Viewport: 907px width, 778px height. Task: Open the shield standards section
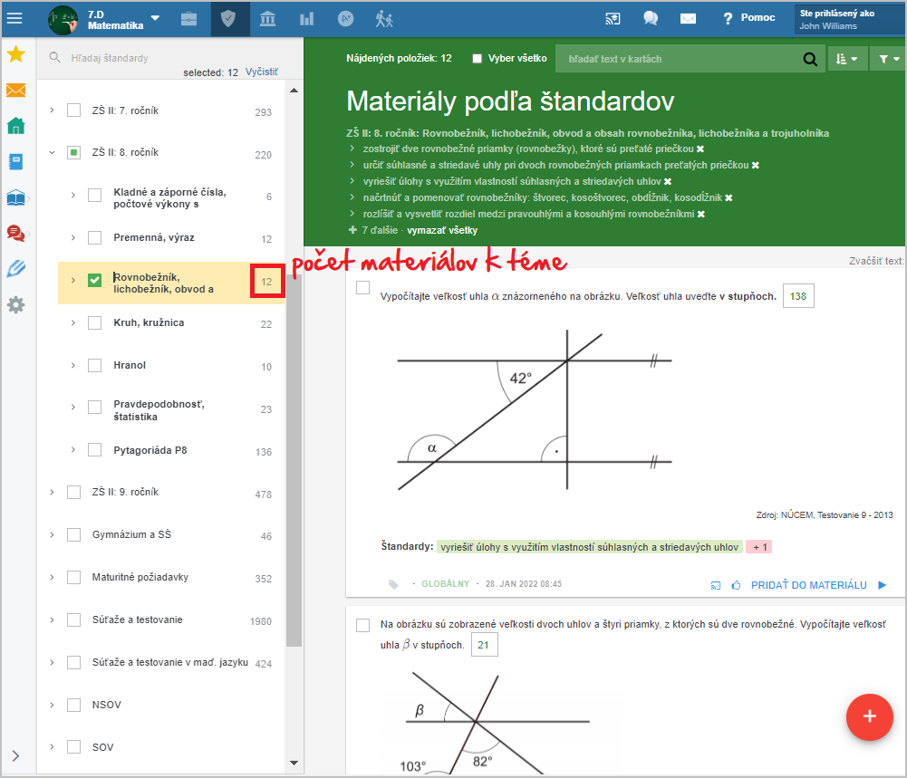[228, 19]
